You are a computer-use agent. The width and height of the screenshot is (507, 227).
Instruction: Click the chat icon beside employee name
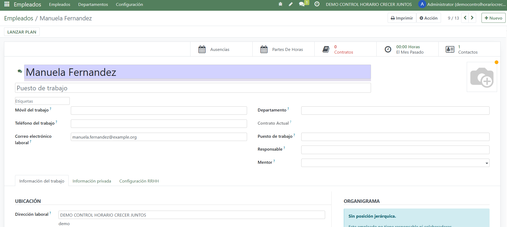click(x=20, y=71)
